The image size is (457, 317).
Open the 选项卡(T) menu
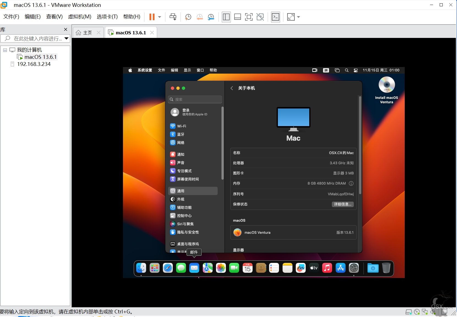(107, 17)
